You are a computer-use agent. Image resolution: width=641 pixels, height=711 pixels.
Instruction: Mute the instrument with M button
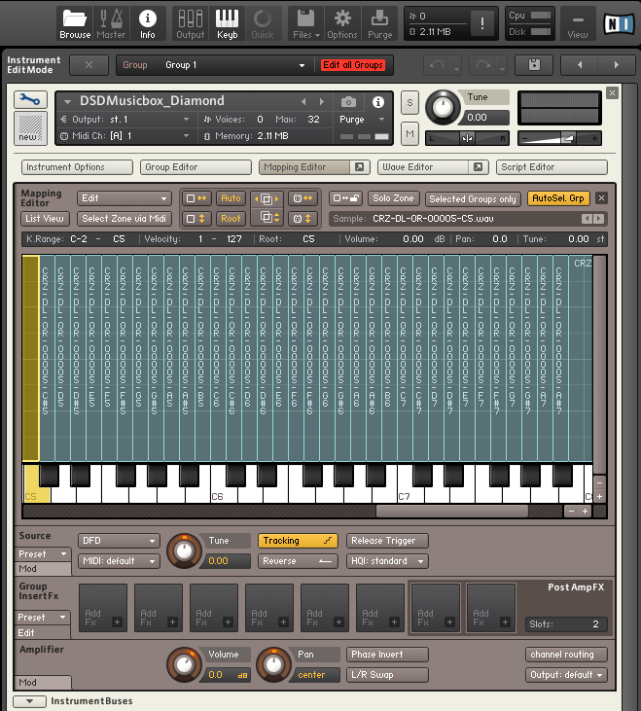[410, 134]
